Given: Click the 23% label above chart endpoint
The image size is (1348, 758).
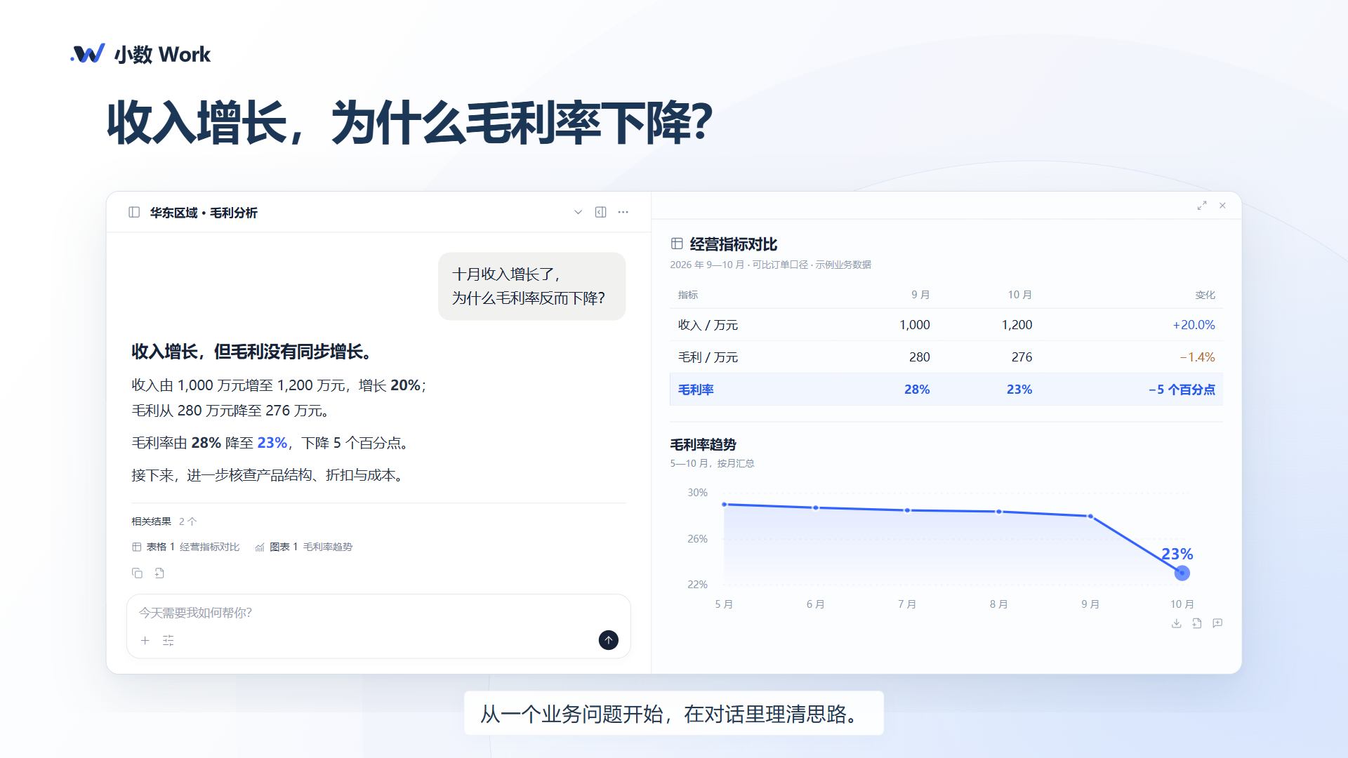Looking at the screenshot, I should click(x=1177, y=554).
